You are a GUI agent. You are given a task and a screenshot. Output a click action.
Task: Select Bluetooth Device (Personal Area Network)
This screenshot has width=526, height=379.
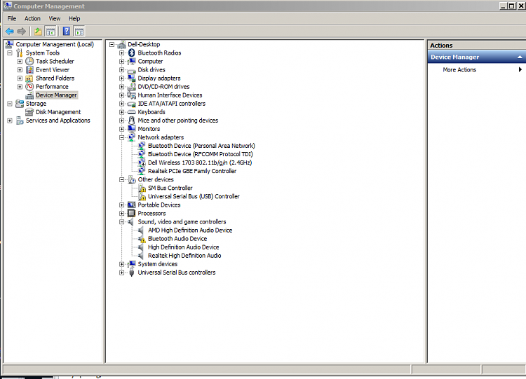pos(201,146)
